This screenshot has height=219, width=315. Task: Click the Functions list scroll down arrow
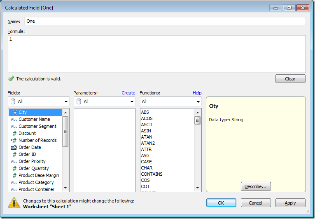(x=198, y=188)
